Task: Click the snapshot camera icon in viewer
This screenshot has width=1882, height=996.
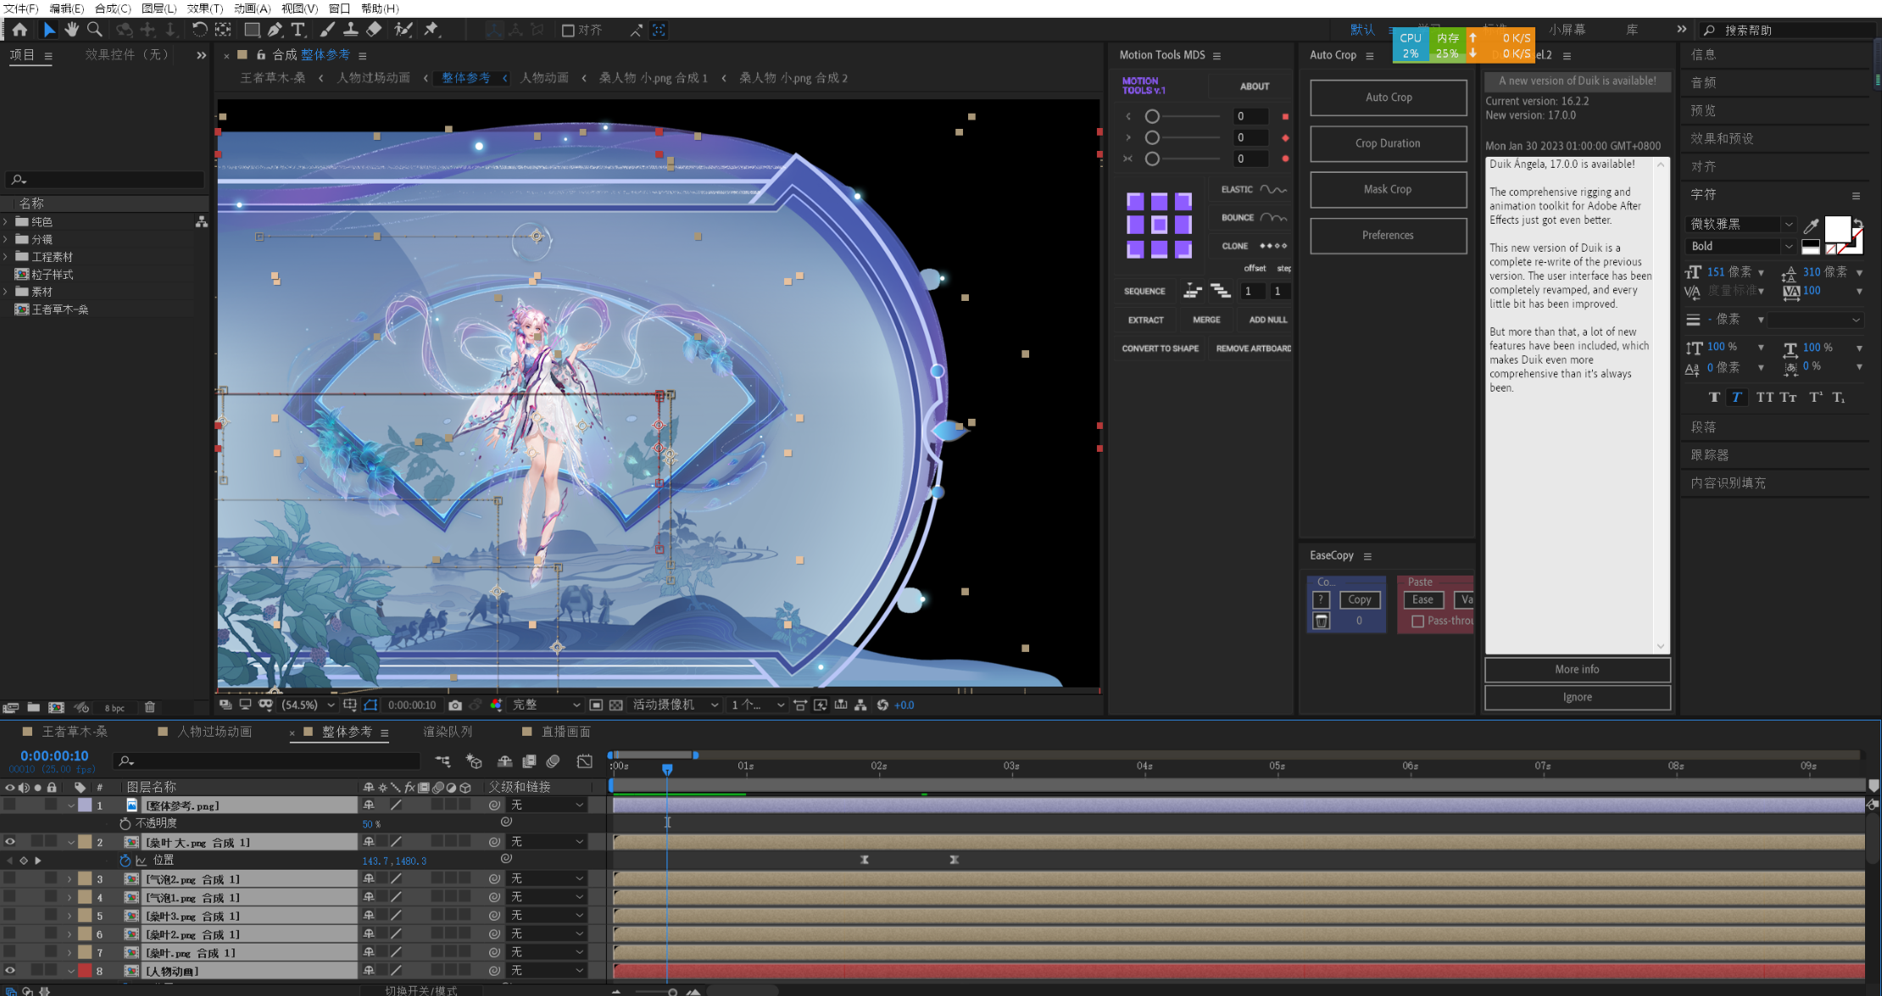Action: 455,705
